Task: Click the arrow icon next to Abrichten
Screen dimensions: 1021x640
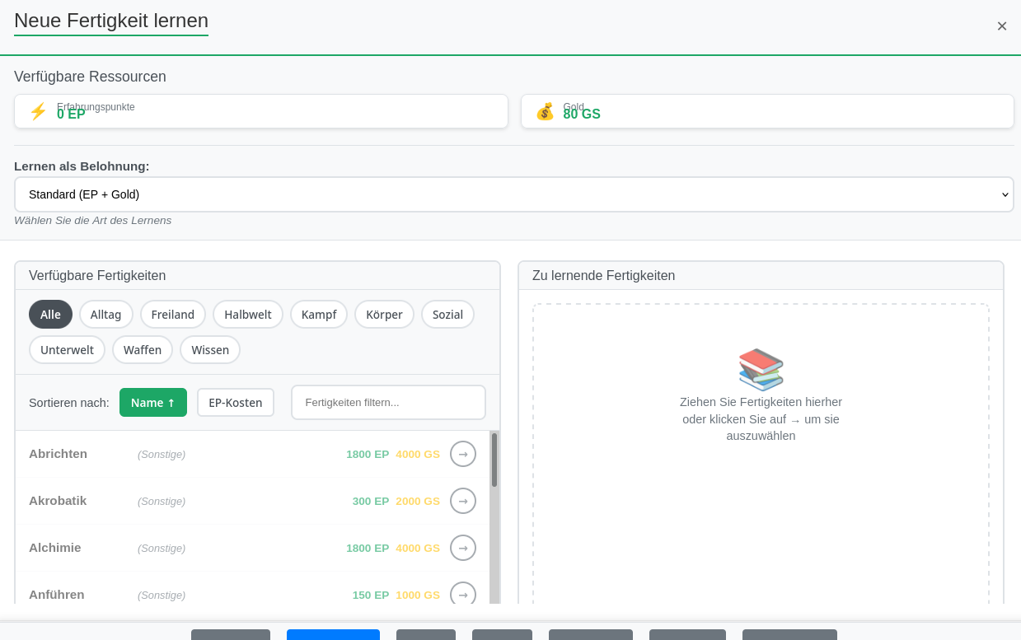Action: [x=463, y=454]
